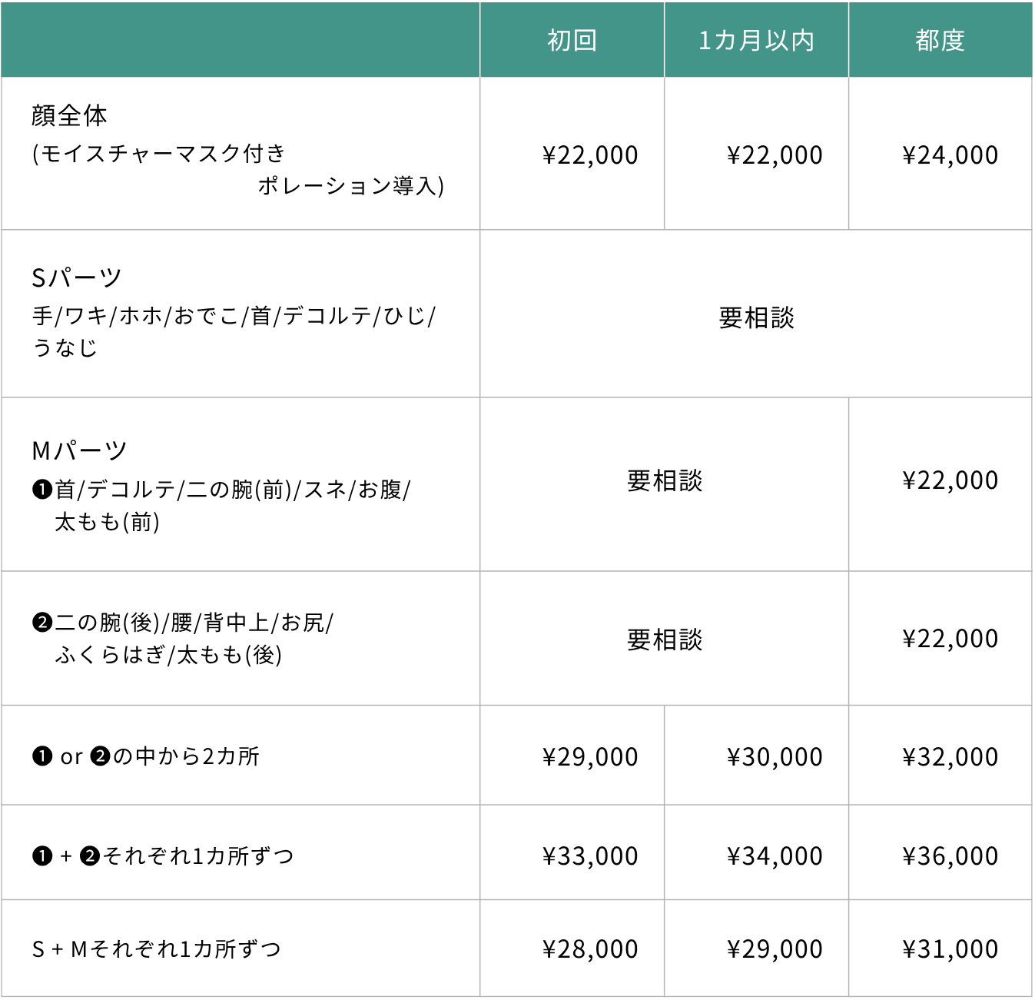Image resolution: width=1035 pixels, height=1000 pixels.
Task: Click ¥22,000 in the ふくらはぎ row
Action: (950, 639)
